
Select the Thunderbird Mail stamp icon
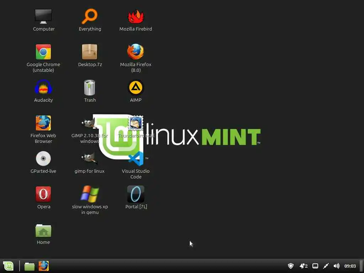click(136, 123)
